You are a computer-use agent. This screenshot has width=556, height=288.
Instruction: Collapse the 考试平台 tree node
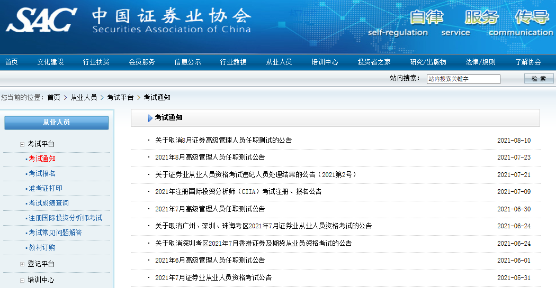tap(22, 144)
